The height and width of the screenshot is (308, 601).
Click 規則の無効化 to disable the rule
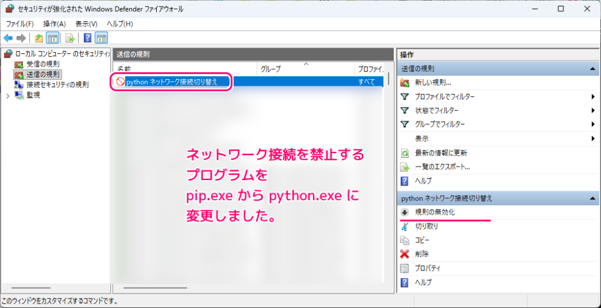tap(435, 212)
